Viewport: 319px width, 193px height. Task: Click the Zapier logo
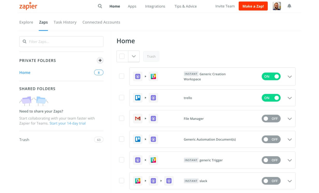pyautogui.click(x=28, y=6)
